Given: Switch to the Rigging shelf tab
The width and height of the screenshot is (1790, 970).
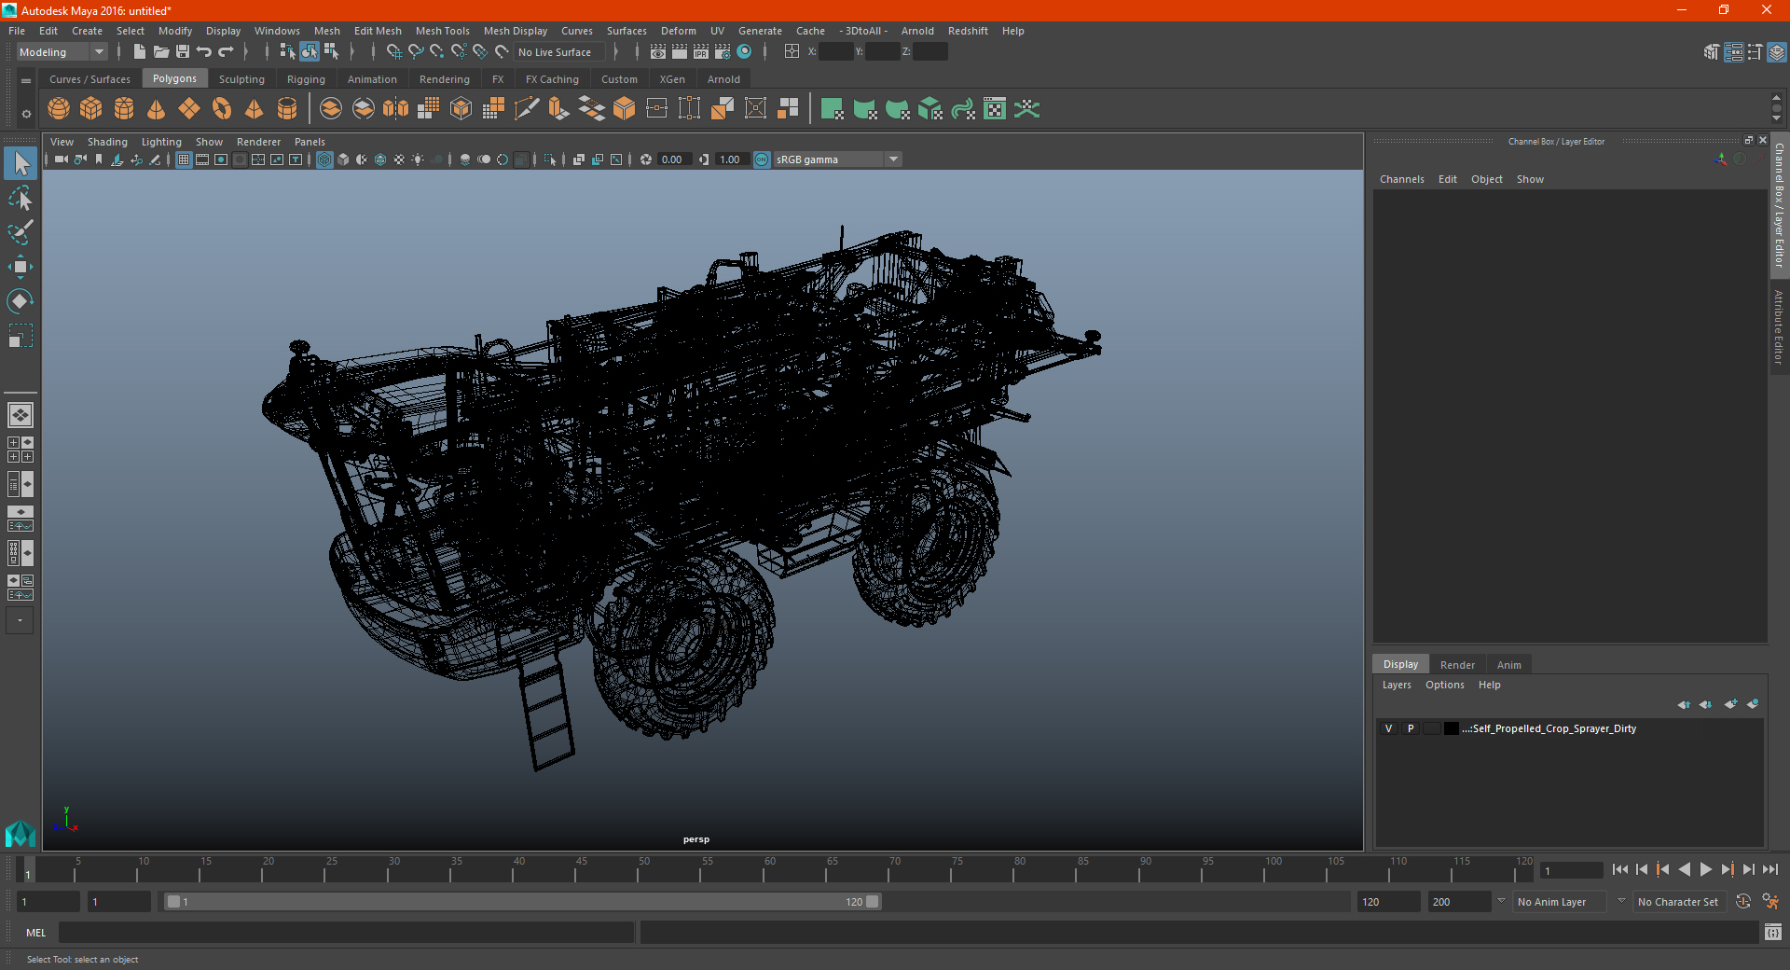Looking at the screenshot, I should (x=306, y=79).
